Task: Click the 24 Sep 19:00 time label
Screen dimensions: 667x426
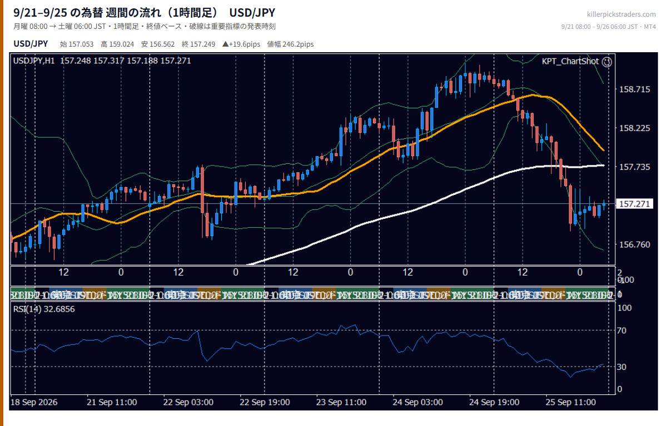Action: pos(494,402)
